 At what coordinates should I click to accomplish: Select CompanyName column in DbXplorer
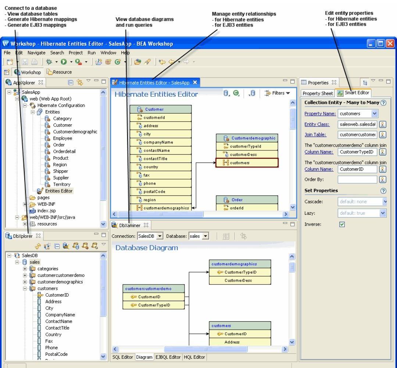[60, 315]
